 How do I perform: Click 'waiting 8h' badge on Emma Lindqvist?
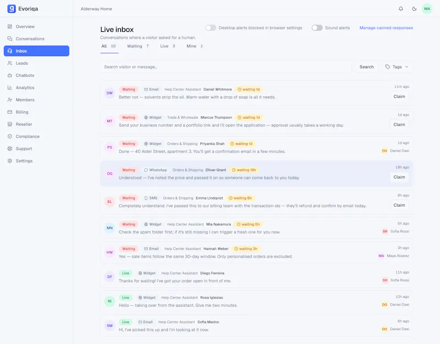(240, 198)
